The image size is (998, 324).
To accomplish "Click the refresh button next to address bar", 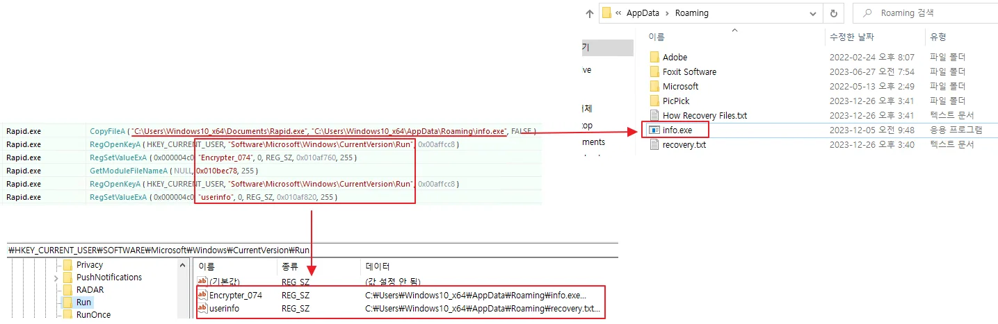I will pyautogui.click(x=833, y=13).
